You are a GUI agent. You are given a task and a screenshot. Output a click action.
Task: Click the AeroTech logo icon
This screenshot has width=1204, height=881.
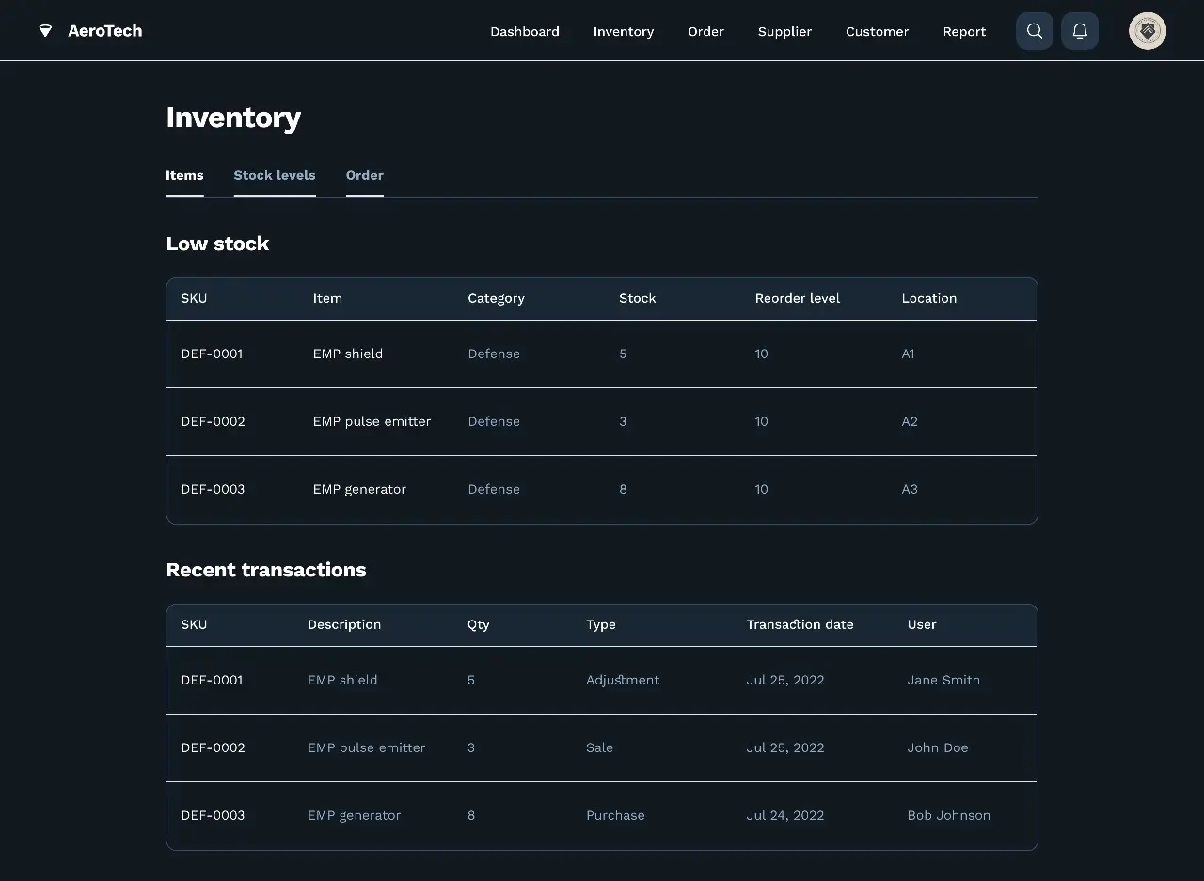[45, 31]
